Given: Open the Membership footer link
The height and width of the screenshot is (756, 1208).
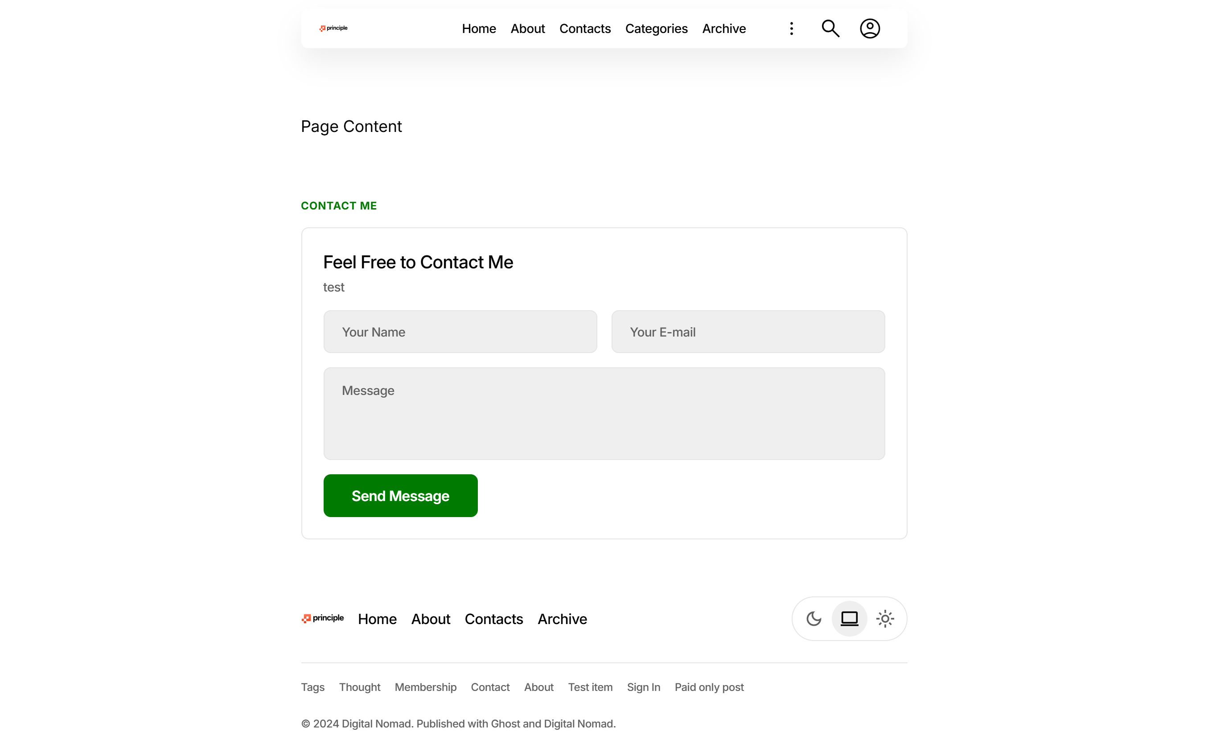Looking at the screenshot, I should pos(426,687).
